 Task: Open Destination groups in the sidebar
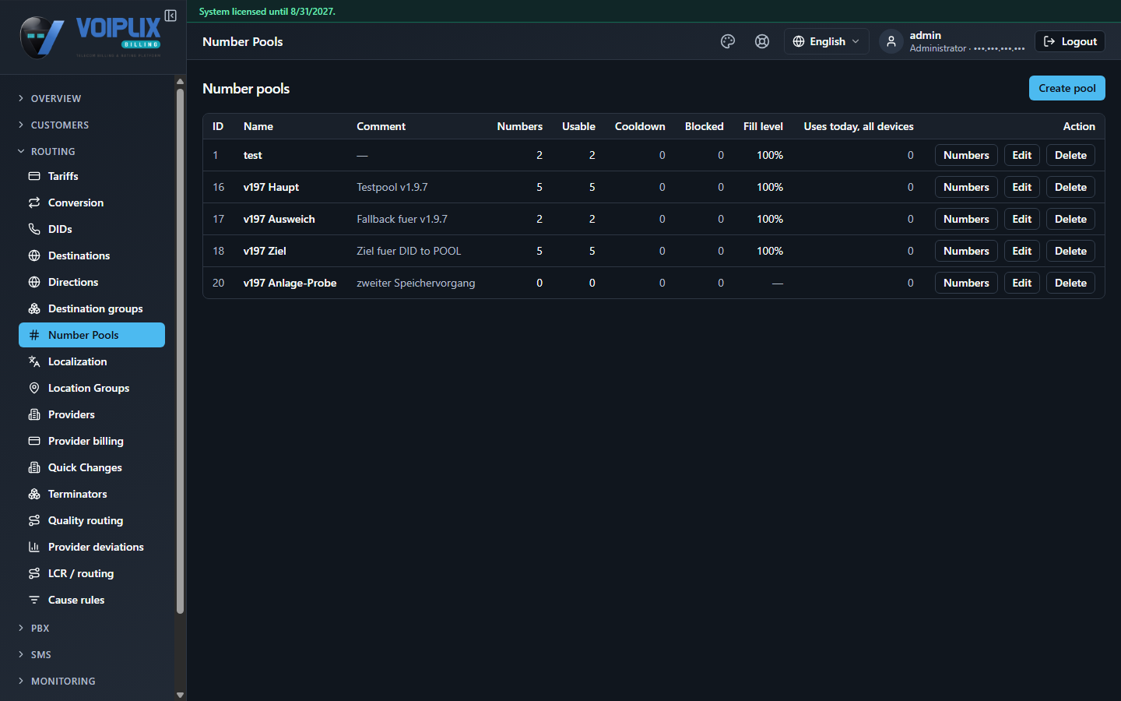[x=92, y=308]
